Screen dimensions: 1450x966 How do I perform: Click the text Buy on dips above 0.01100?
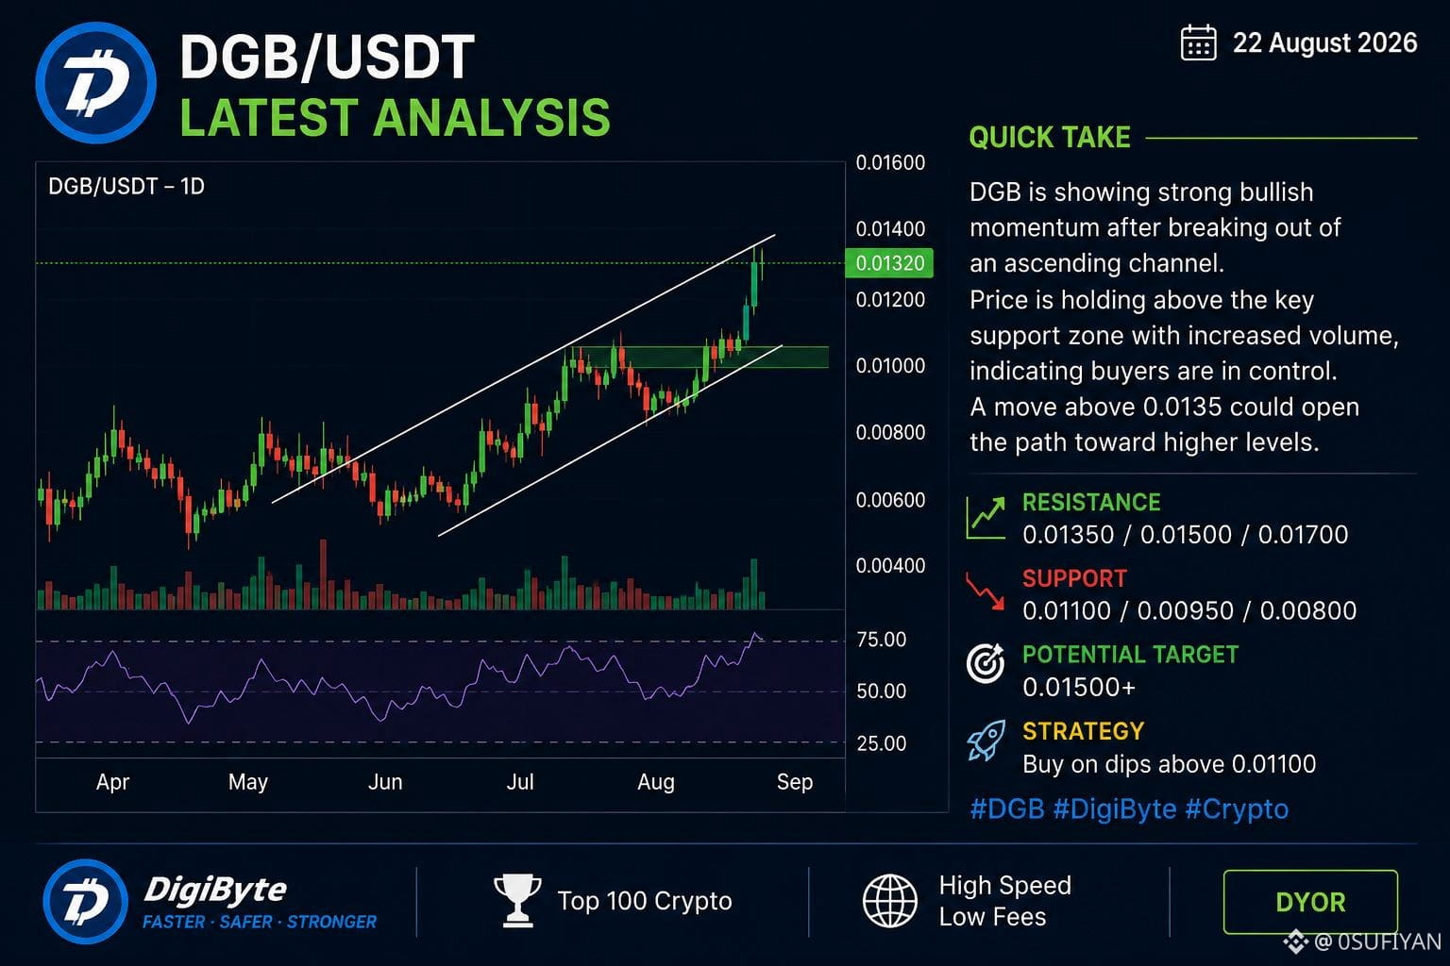tap(1169, 764)
